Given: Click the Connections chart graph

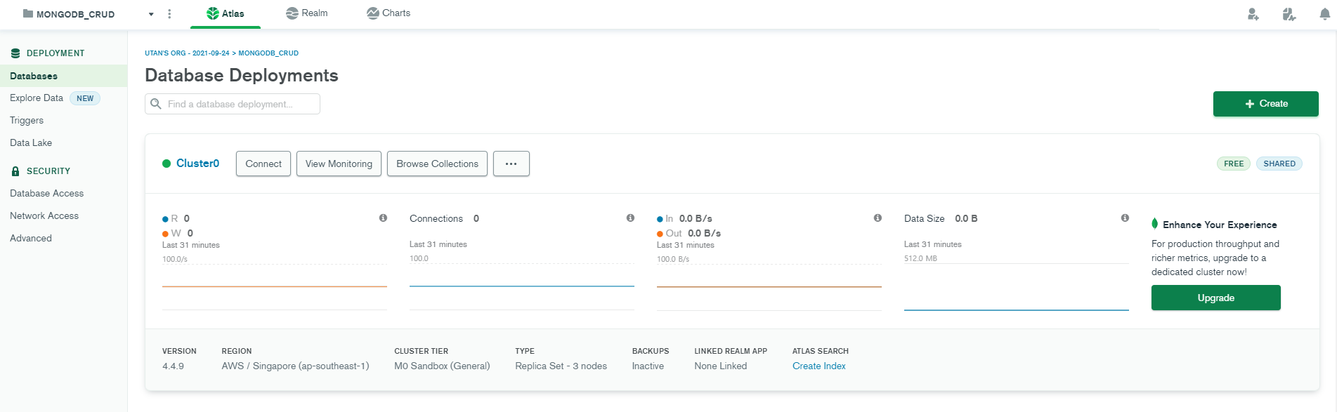Looking at the screenshot, I should 522,286.
